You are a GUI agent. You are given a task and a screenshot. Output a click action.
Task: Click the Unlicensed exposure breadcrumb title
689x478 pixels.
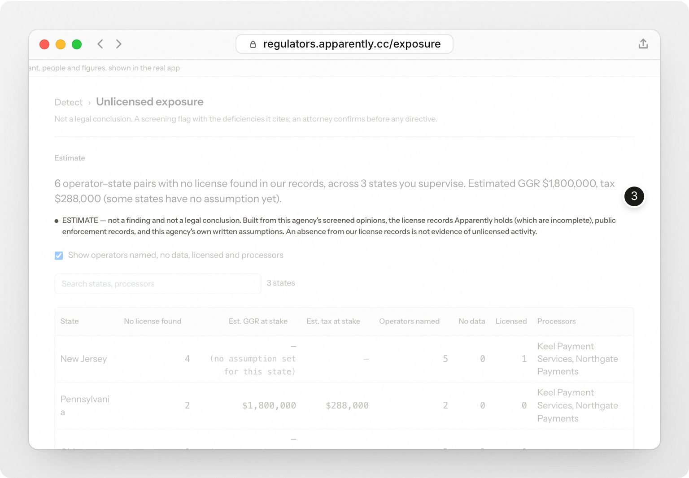coord(149,102)
